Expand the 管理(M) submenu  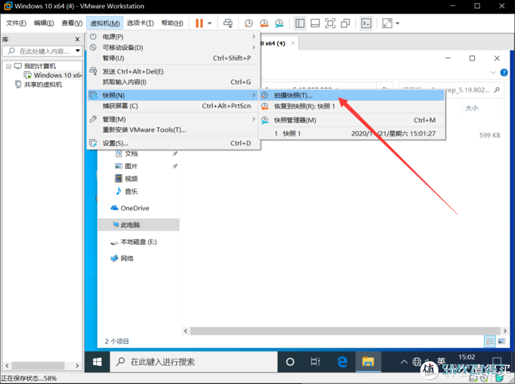(x=173, y=119)
